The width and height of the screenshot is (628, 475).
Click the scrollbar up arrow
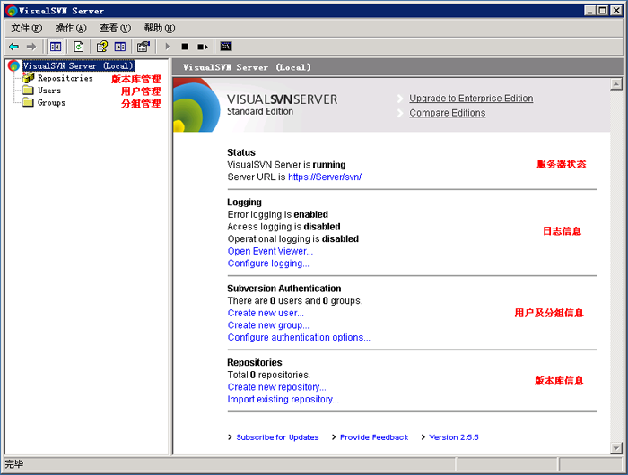616,84
